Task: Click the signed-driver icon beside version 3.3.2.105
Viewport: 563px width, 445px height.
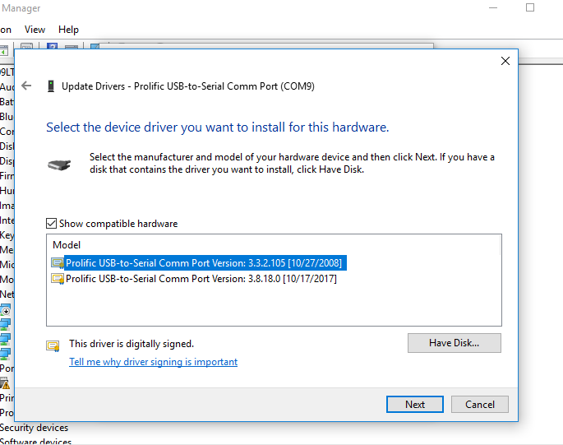Action: point(58,263)
